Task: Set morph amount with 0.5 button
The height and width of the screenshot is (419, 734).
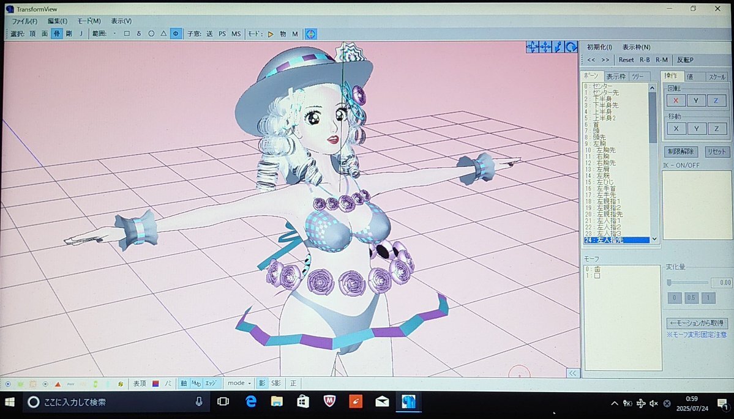Action: [691, 298]
